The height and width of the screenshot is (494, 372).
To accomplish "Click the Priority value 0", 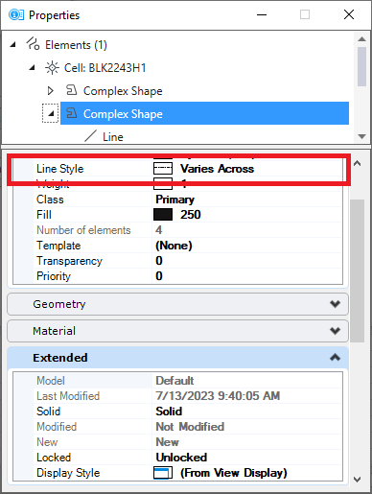I will pos(159,276).
